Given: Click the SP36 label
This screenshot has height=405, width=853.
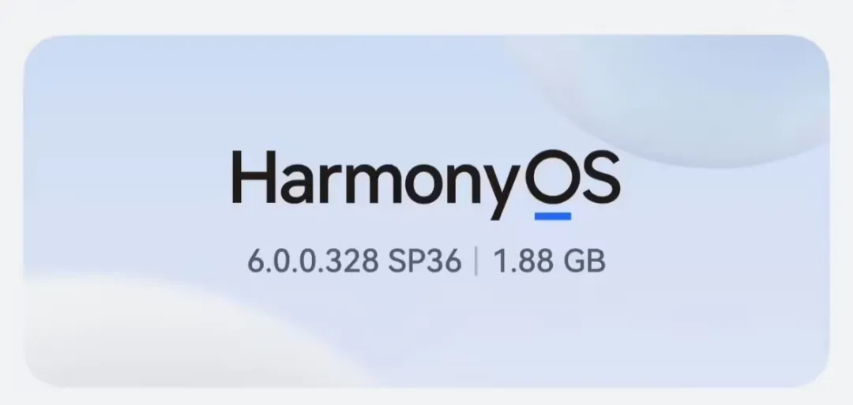Looking at the screenshot, I should click(x=424, y=261).
